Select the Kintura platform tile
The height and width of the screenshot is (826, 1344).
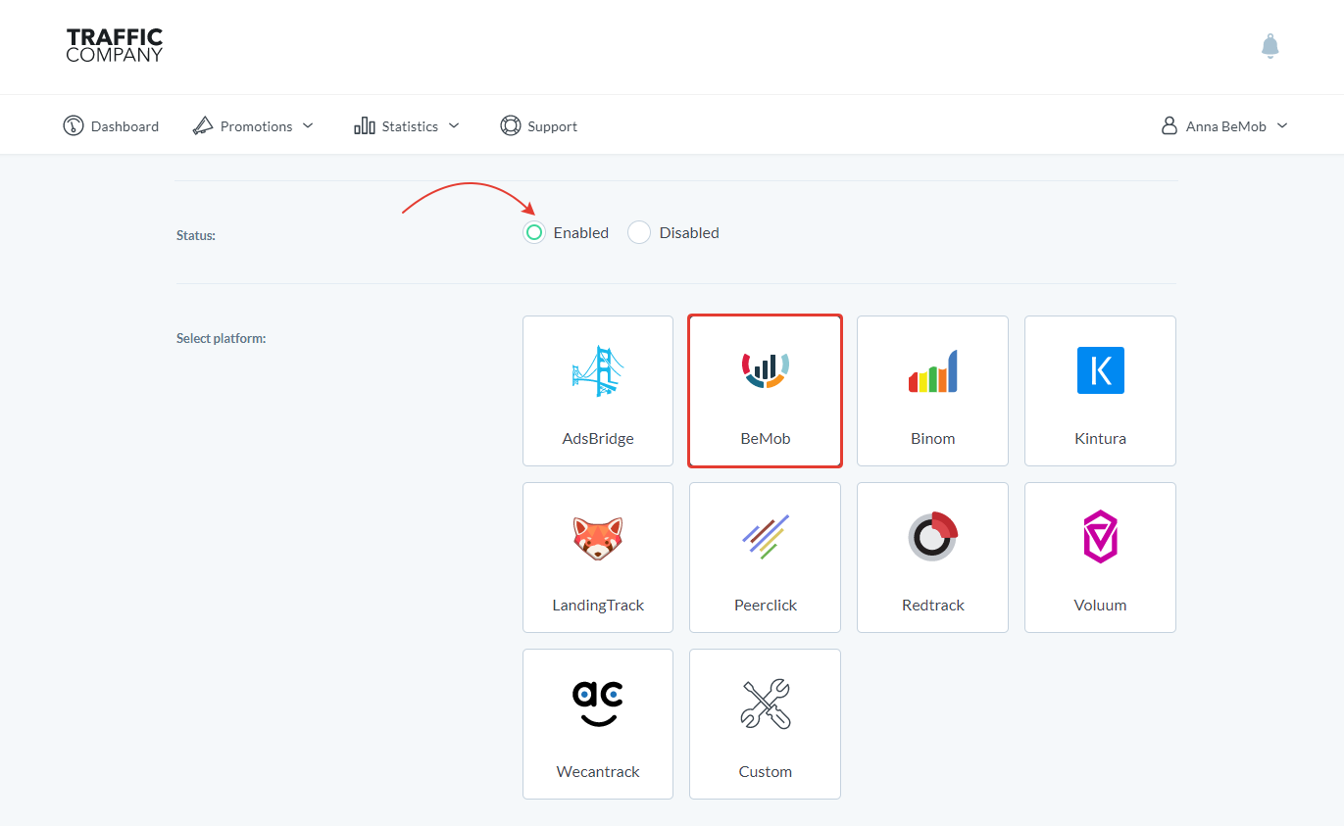1100,391
